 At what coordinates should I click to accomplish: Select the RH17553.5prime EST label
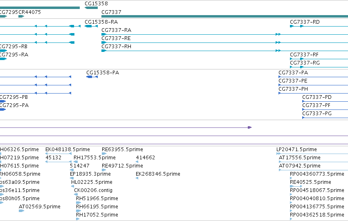coord(94,158)
